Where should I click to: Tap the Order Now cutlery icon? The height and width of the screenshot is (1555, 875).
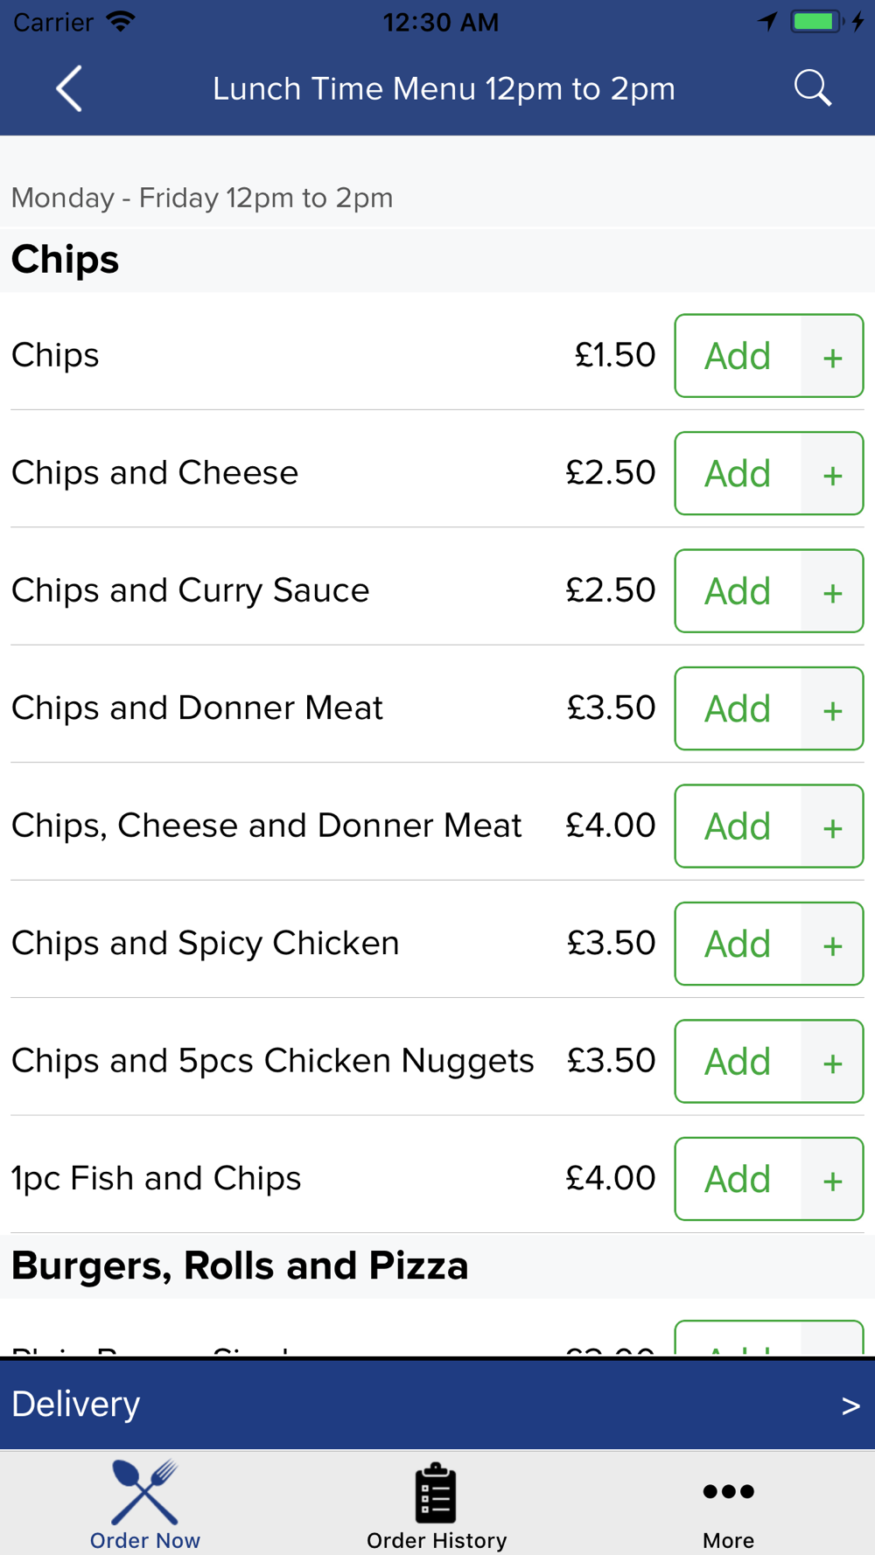click(145, 1491)
